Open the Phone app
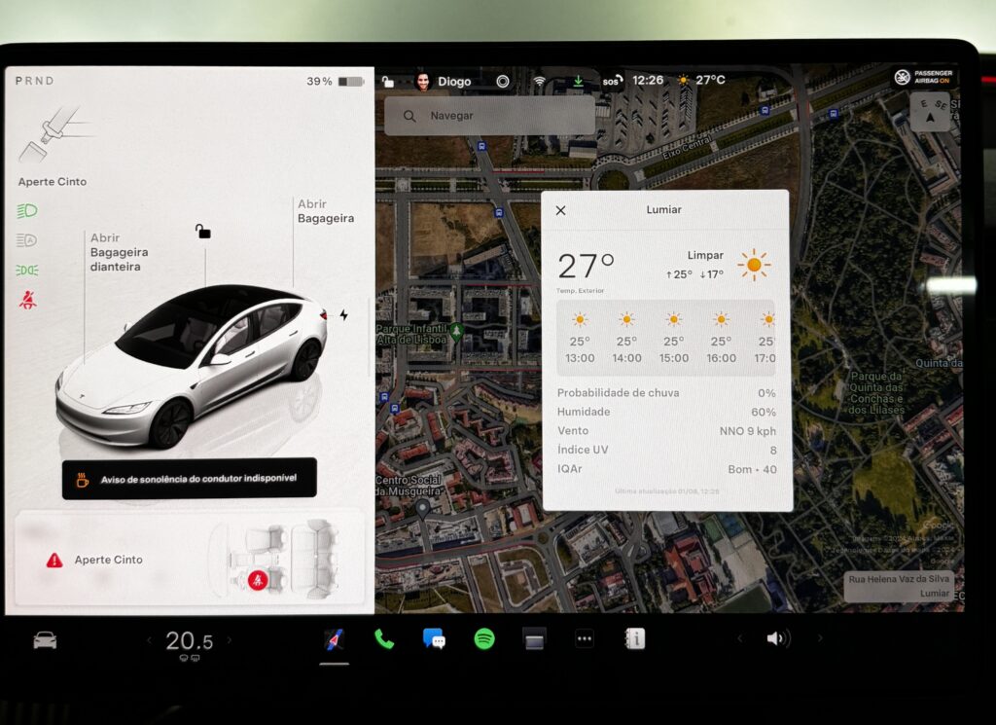 [384, 639]
